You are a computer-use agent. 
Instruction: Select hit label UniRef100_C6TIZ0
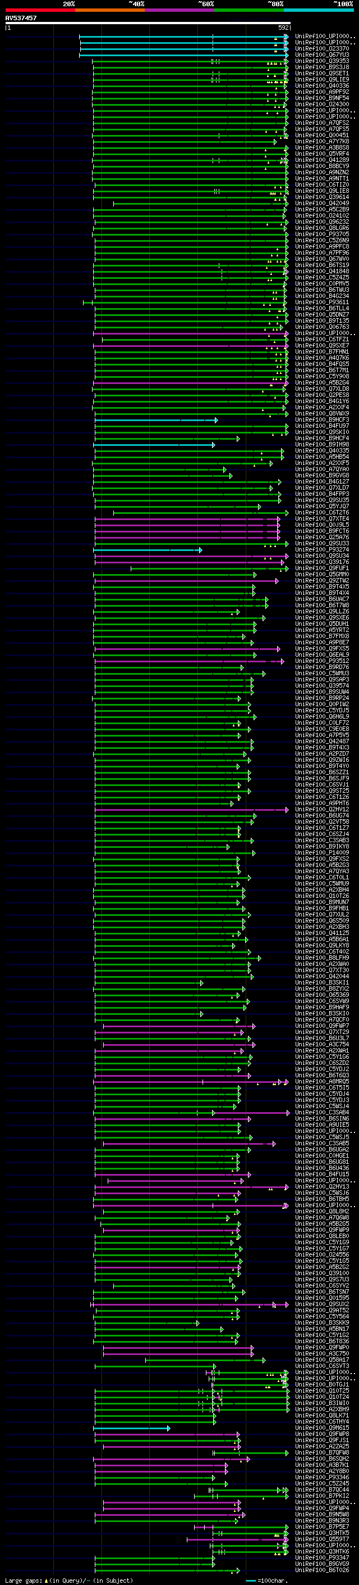tap(322, 184)
